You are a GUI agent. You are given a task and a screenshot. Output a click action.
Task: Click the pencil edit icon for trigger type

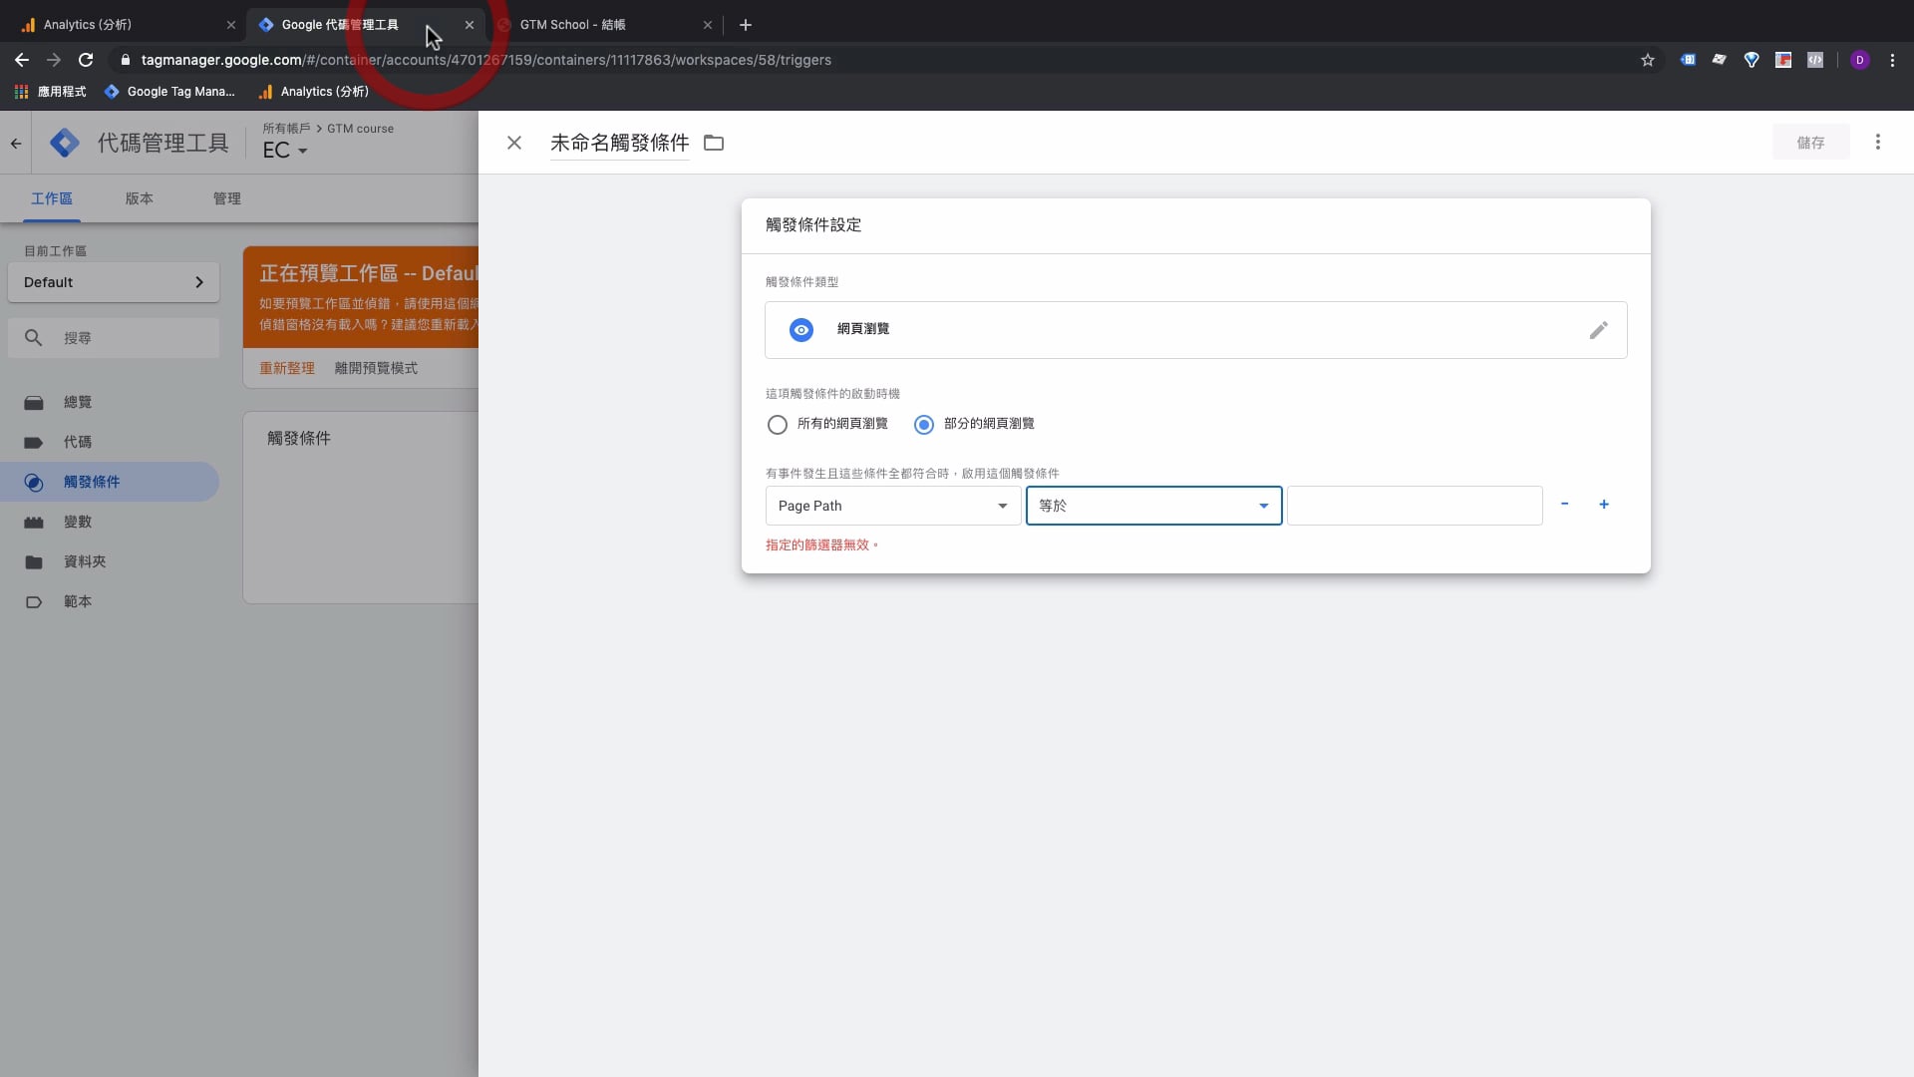pyautogui.click(x=1598, y=330)
